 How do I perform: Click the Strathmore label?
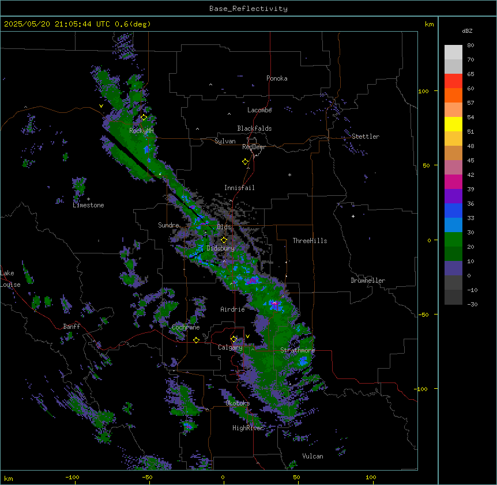298,350
